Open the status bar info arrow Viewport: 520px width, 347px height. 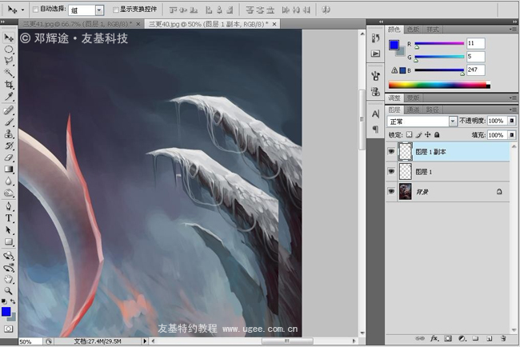tap(145, 341)
